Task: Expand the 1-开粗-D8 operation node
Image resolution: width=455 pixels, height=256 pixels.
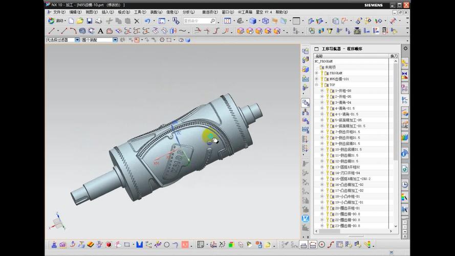Action: pos(322,91)
